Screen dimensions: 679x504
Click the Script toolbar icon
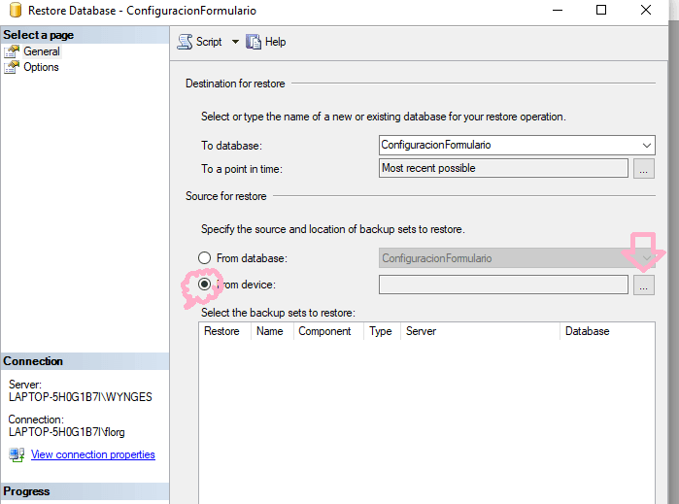pyautogui.click(x=185, y=42)
